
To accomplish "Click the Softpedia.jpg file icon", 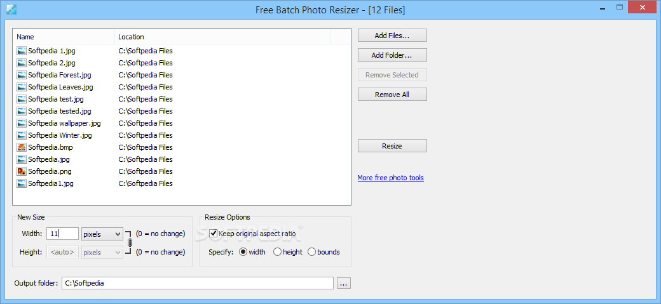I will pyautogui.click(x=21, y=159).
